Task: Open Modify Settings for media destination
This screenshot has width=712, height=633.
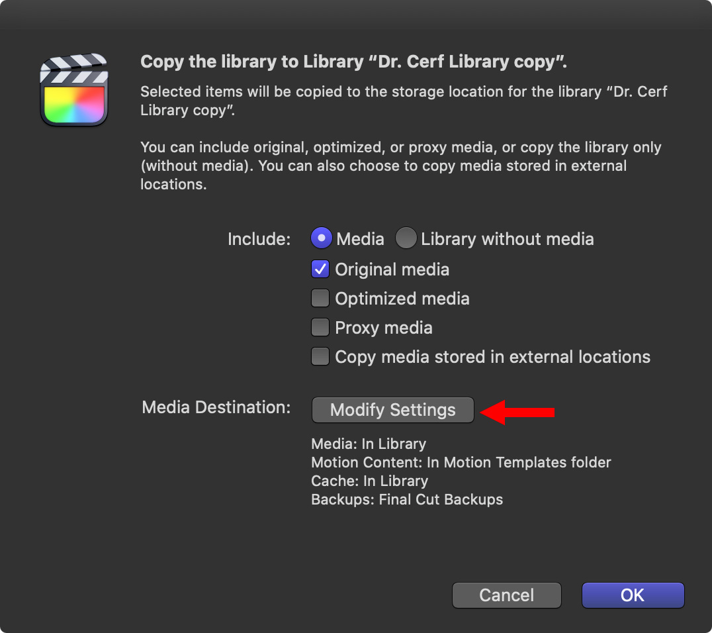Action: pos(393,410)
